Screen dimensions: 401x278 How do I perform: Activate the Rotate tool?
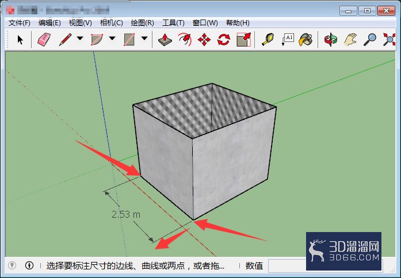click(x=224, y=40)
